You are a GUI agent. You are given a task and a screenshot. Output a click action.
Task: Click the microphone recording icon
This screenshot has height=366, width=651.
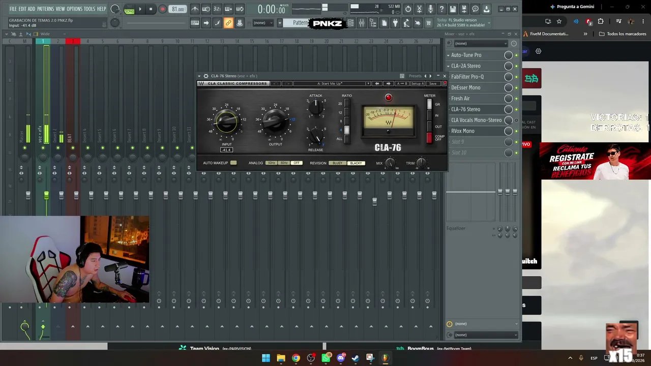point(430,9)
